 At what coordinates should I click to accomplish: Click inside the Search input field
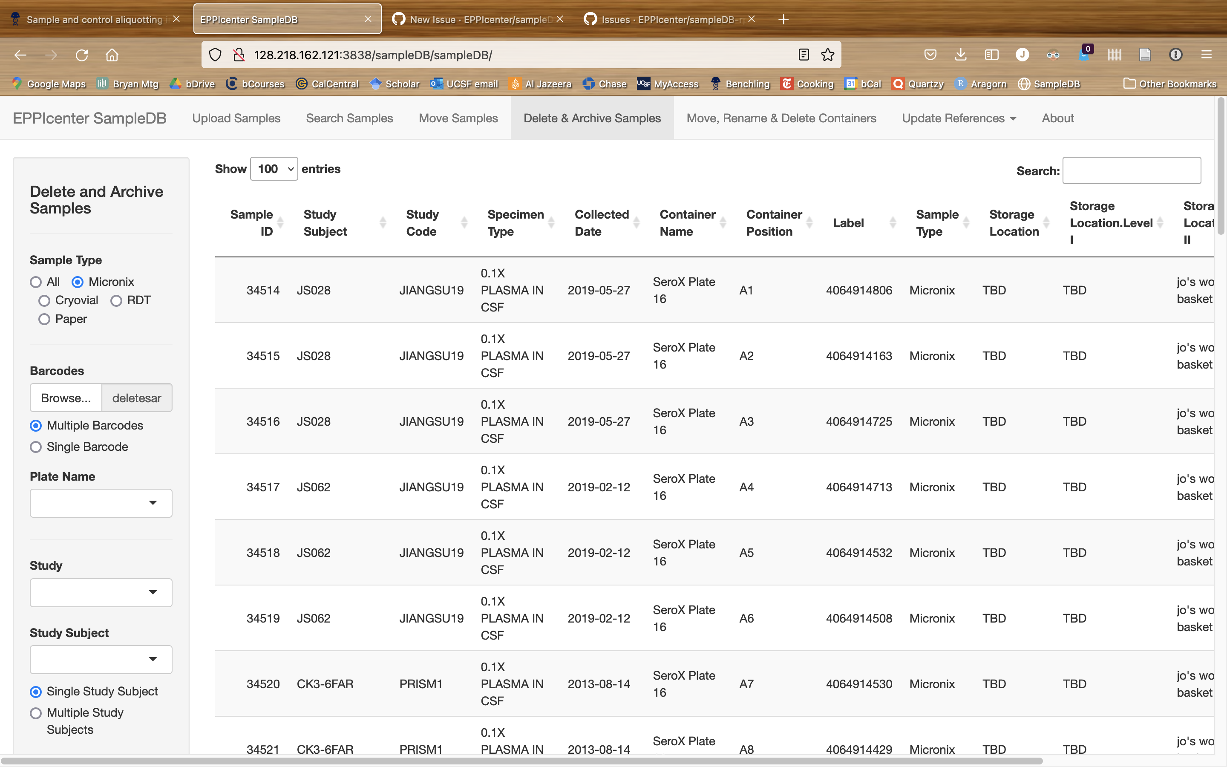pyautogui.click(x=1131, y=170)
